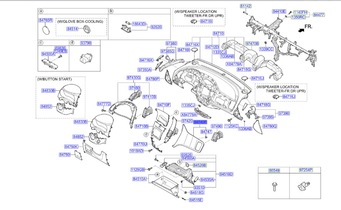
Task: Click part number link 84765R
Action: (x=46, y=20)
